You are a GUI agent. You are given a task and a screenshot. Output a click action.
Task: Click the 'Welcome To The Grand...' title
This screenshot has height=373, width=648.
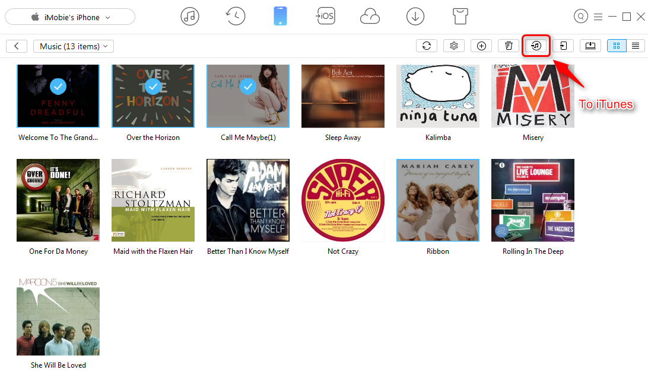point(58,138)
